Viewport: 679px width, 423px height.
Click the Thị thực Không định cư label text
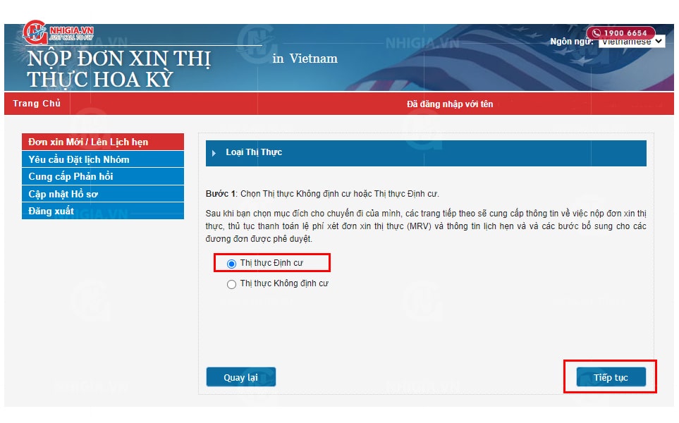(x=284, y=284)
